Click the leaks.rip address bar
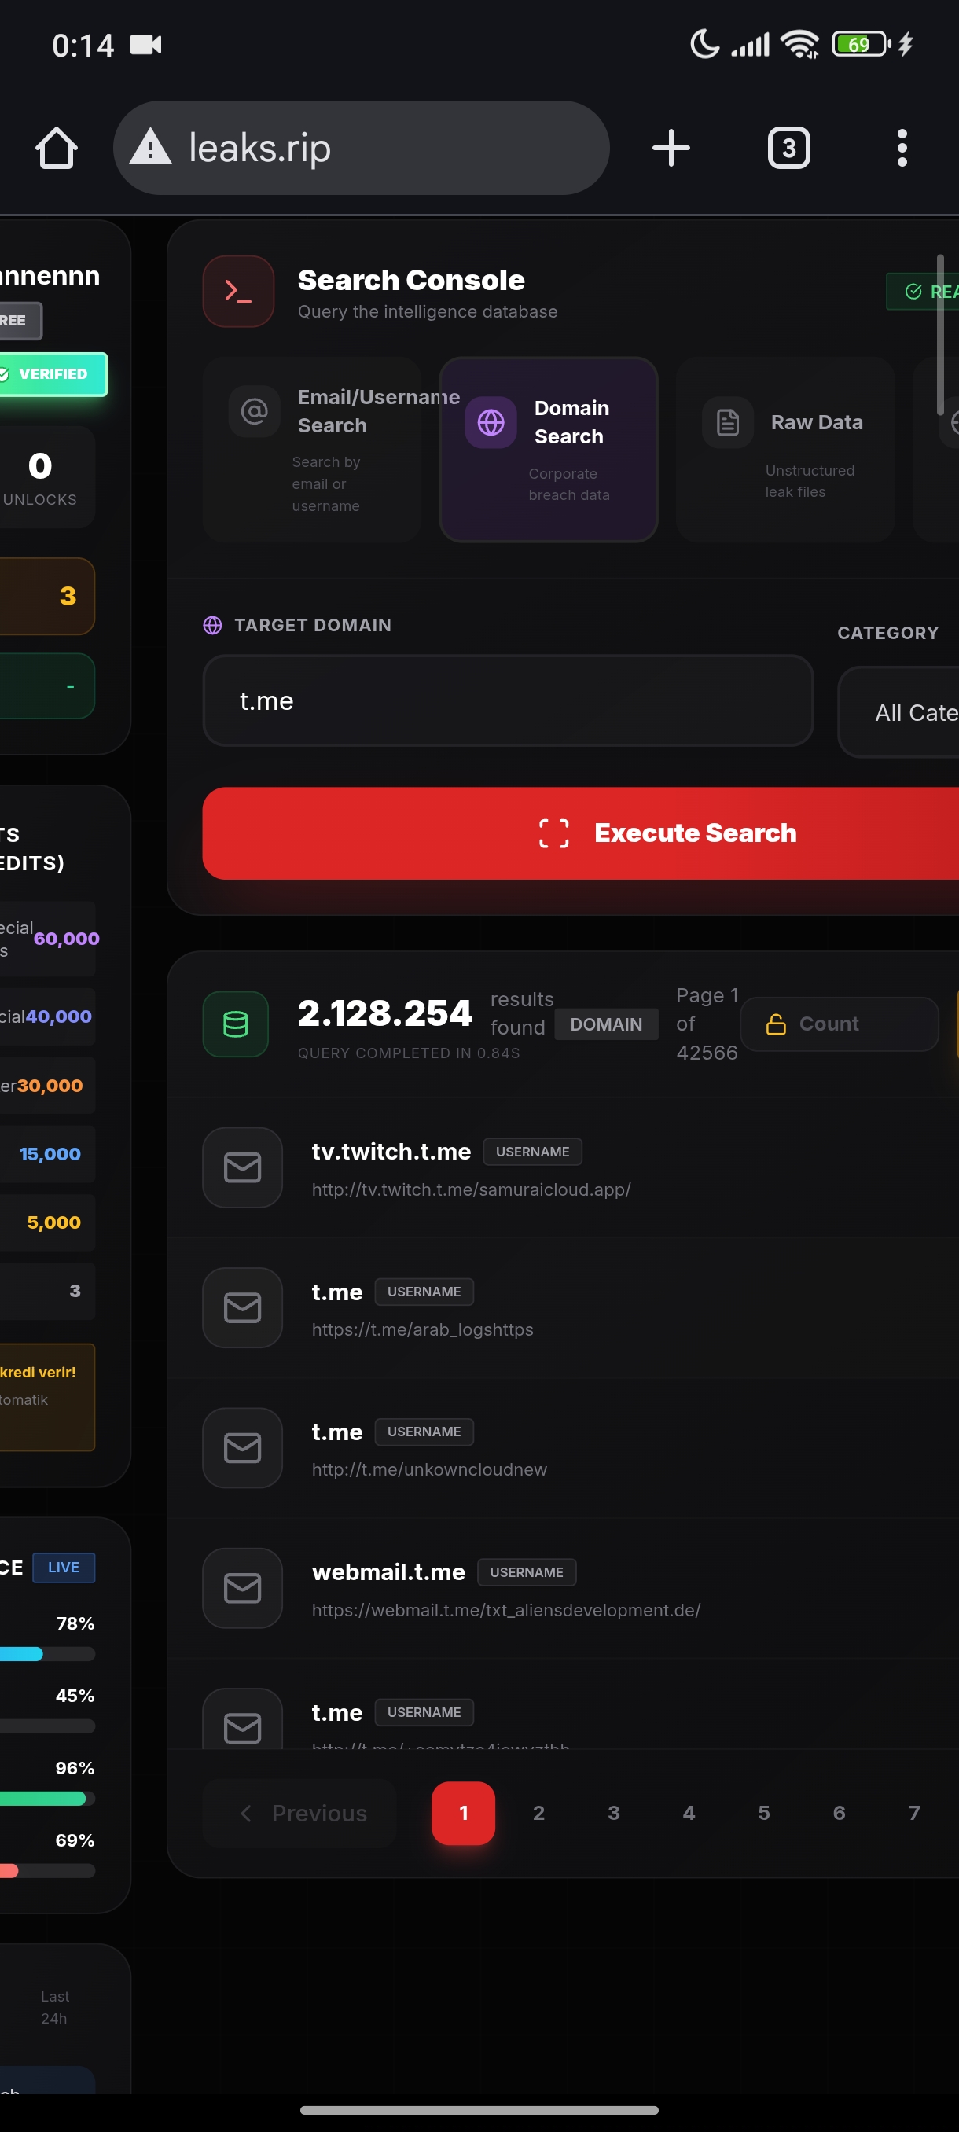This screenshot has height=2132, width=959. pos(361,148)
